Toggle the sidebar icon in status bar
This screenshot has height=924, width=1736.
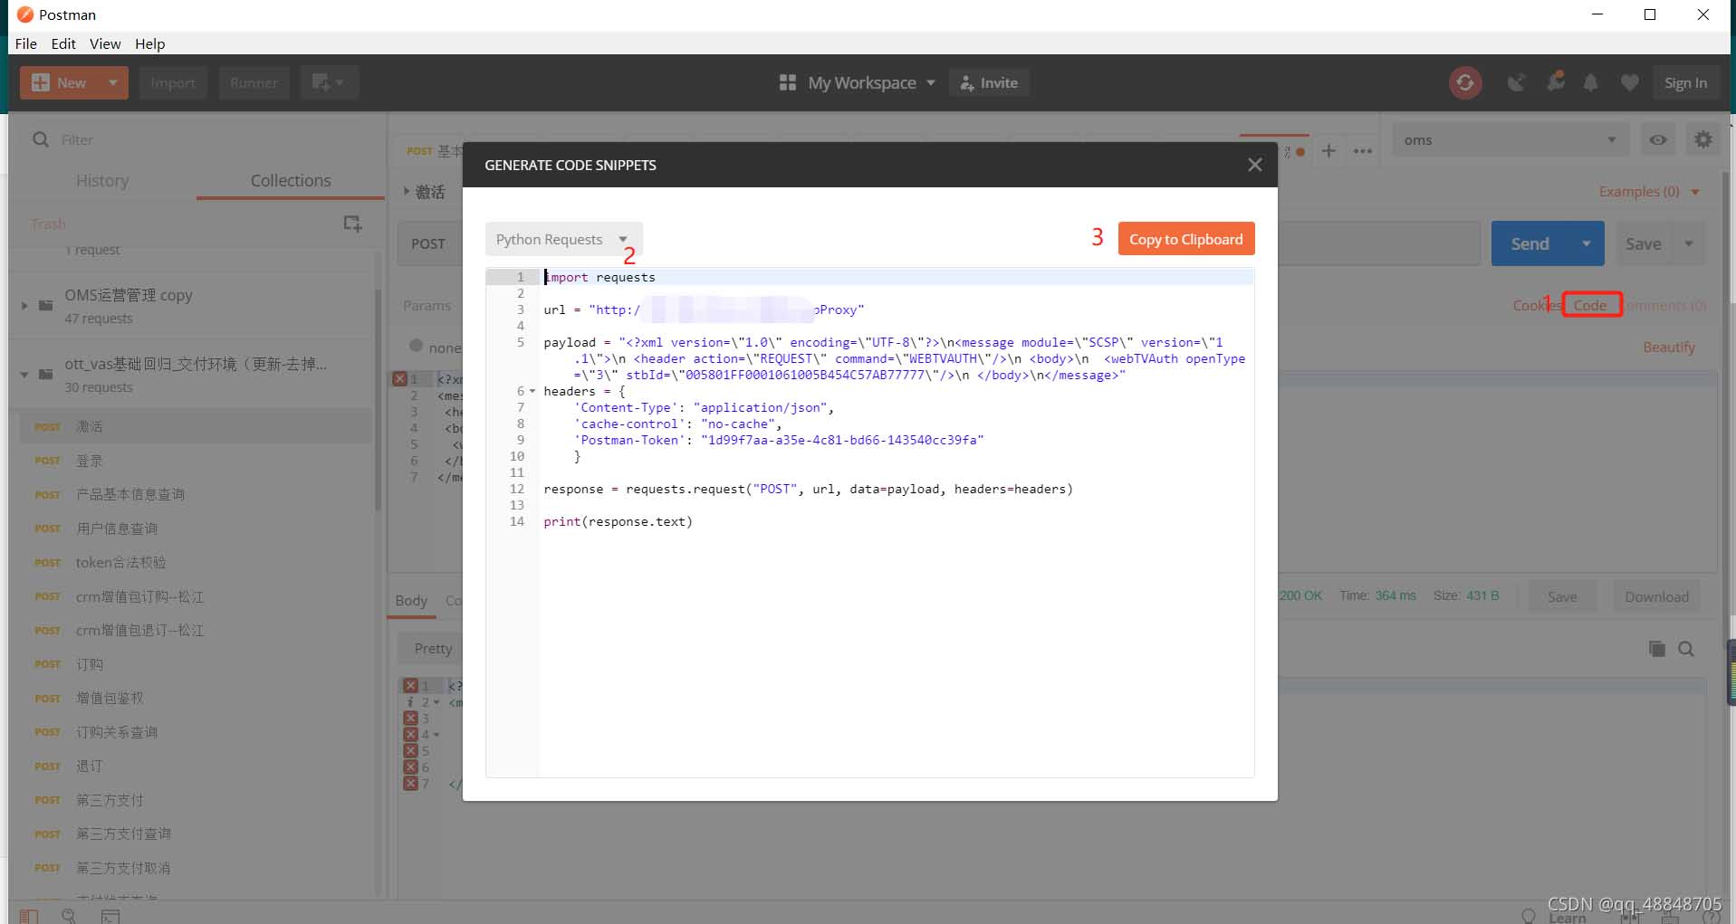pyautogui.click(x=29, y=916)
